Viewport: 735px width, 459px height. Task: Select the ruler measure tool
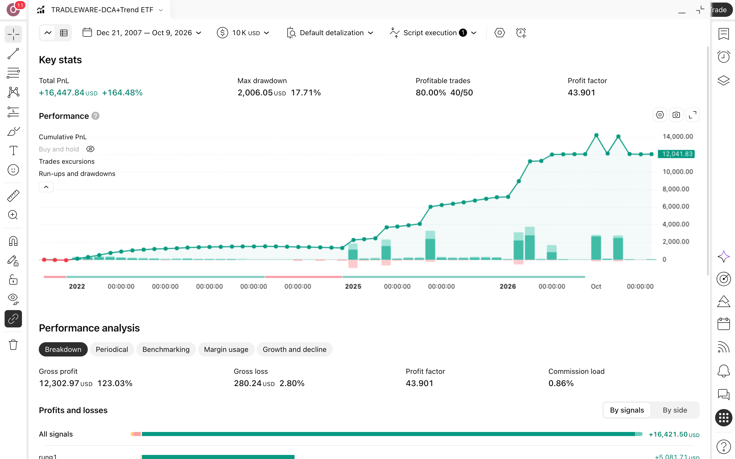13,196
